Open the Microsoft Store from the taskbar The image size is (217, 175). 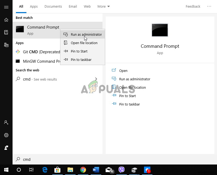tap(58, 170)
